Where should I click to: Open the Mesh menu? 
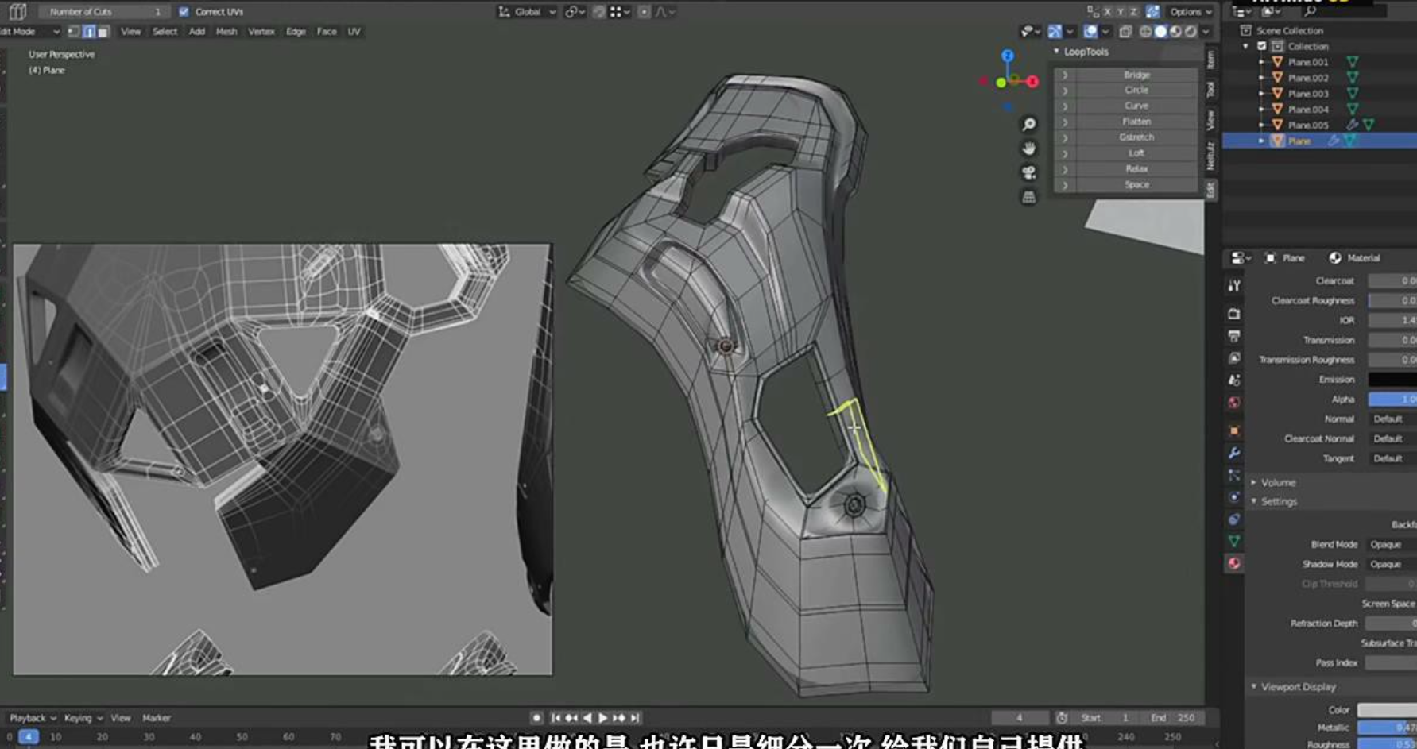pos(226,32)
